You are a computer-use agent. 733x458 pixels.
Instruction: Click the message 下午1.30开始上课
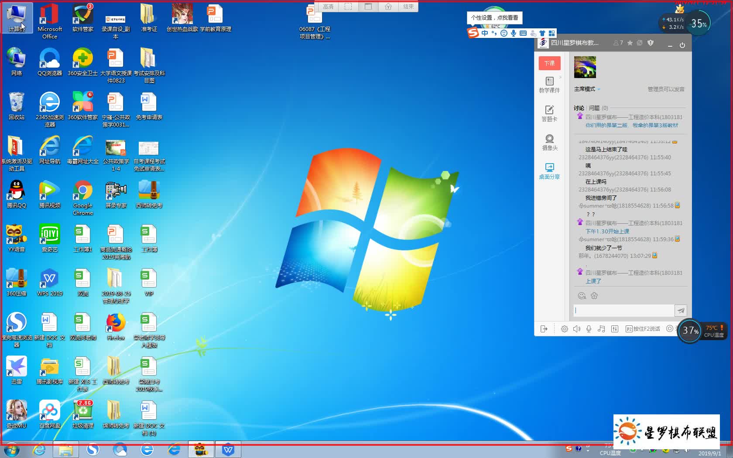(x=607, y=232)
